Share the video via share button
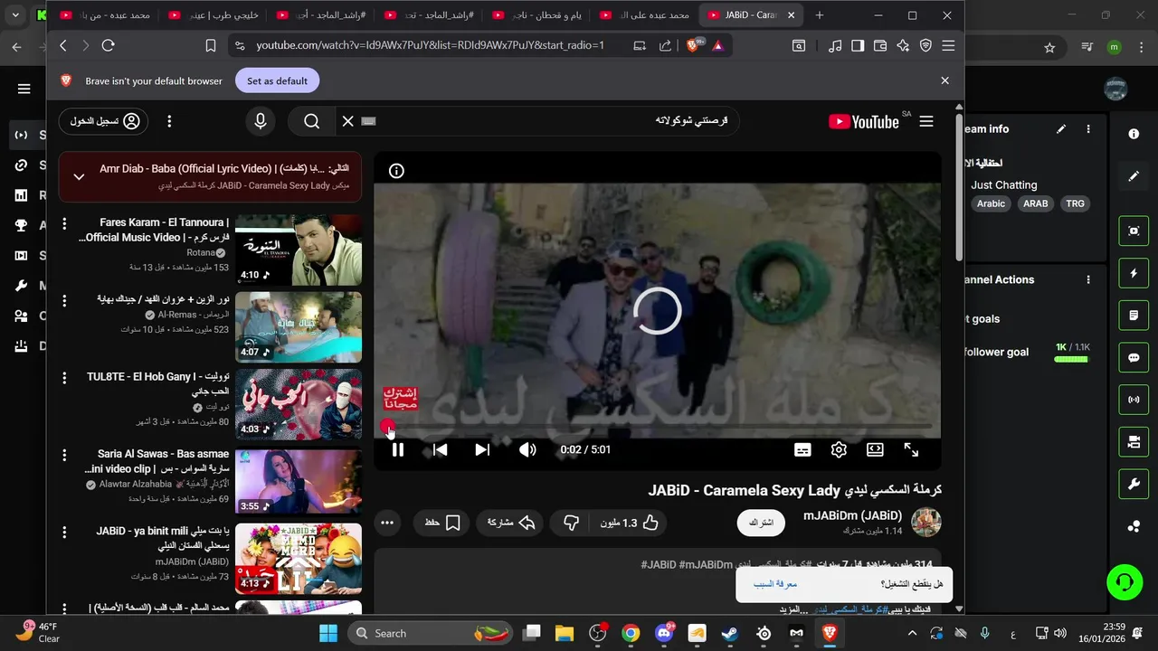The image size is (1158, 651). [511, 523]
